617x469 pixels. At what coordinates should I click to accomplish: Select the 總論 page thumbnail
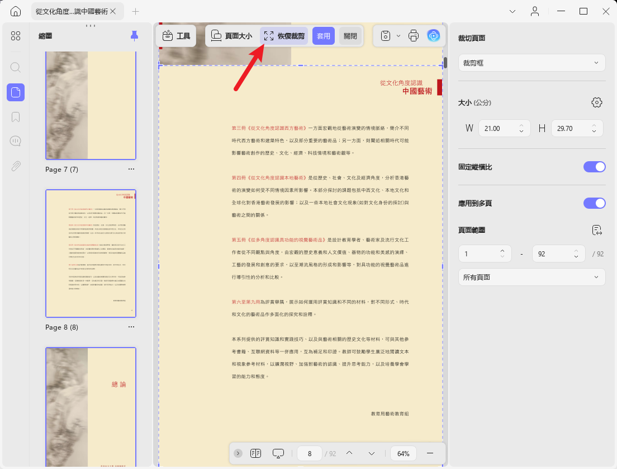tap(91, 407)
